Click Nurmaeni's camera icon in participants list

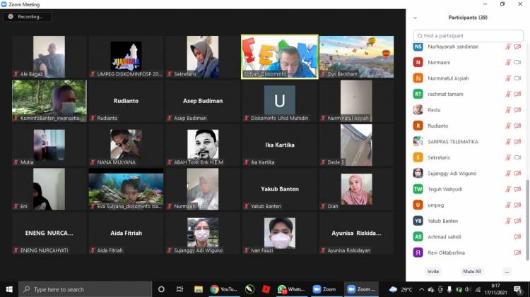pos(517,62)
